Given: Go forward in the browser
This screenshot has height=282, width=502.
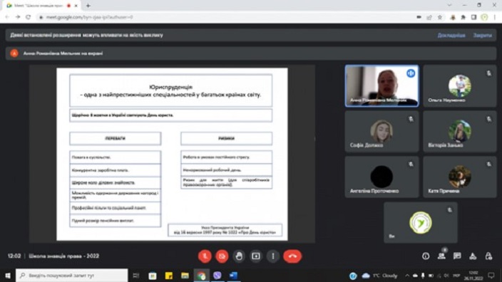Looking at the screenshot, I should (18, 17).
